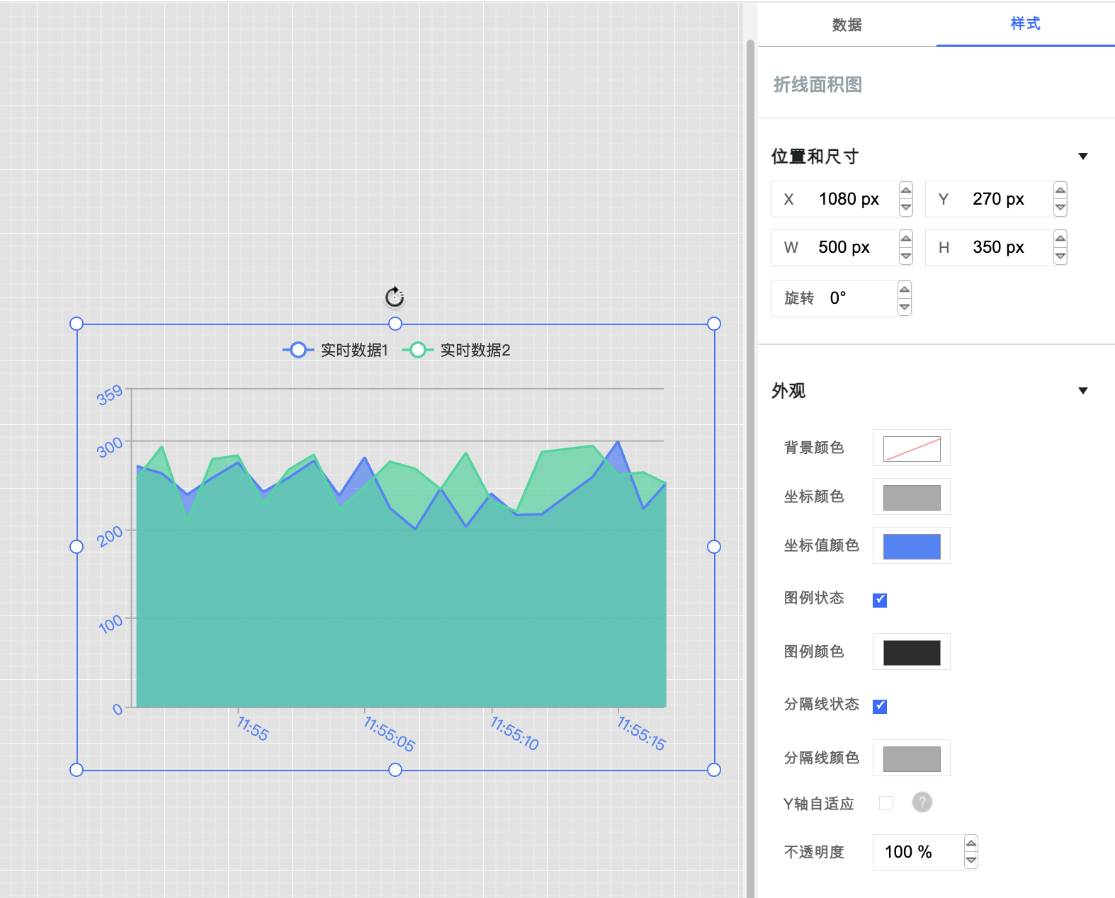Click the 359 y-axis label
The height and width of the screenshot is (898, 1115).
110,394
